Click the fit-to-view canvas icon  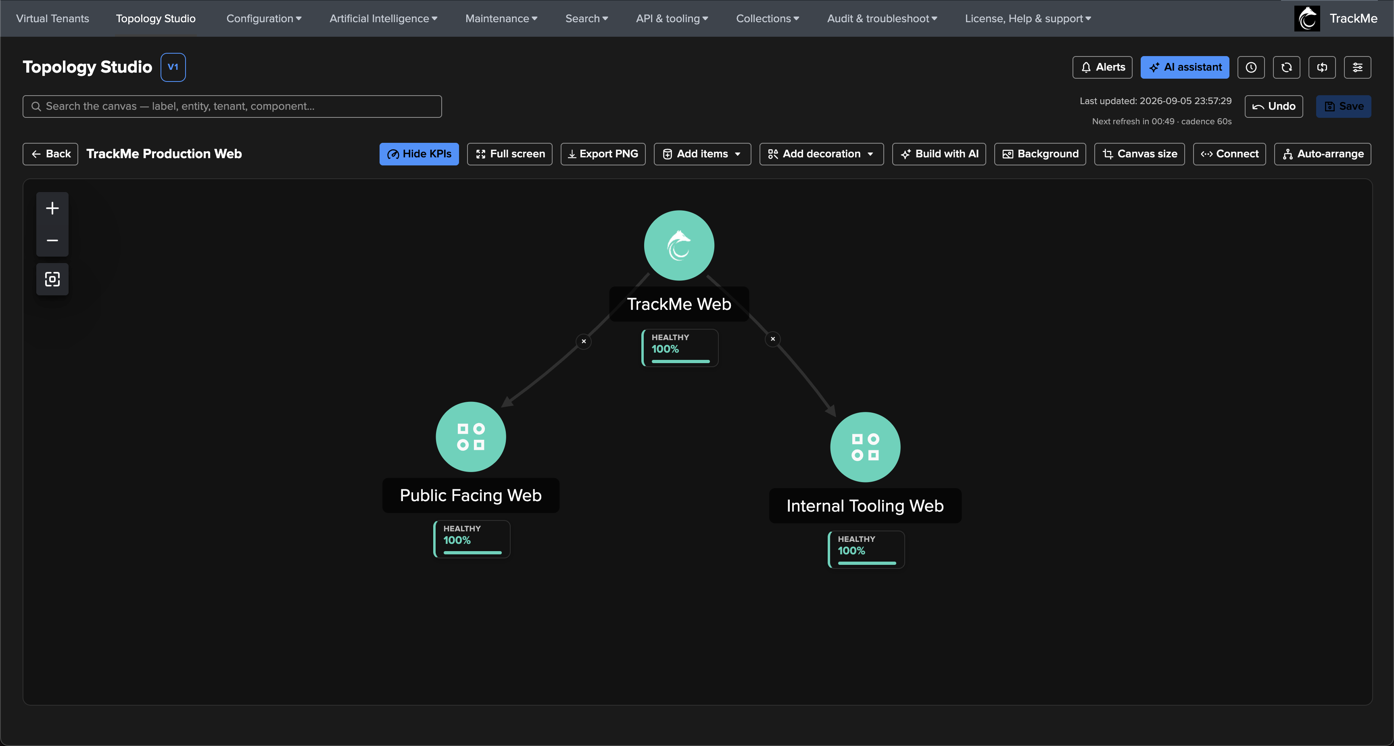pos(52,279)
